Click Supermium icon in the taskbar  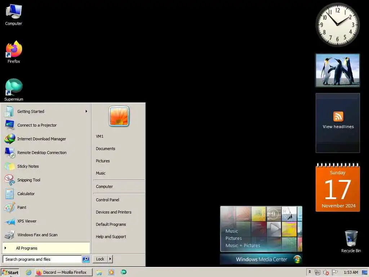point(124,272)
